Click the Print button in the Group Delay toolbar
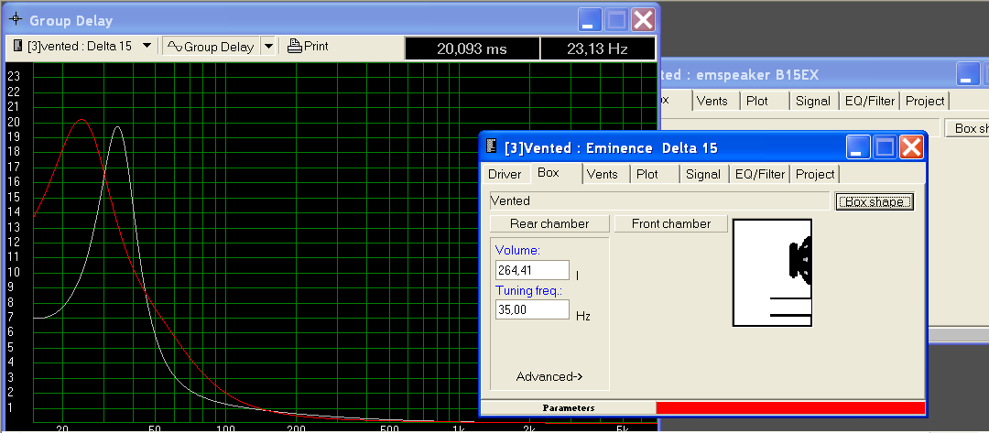Screen dimensions: 989x433 tap(308, 46)
